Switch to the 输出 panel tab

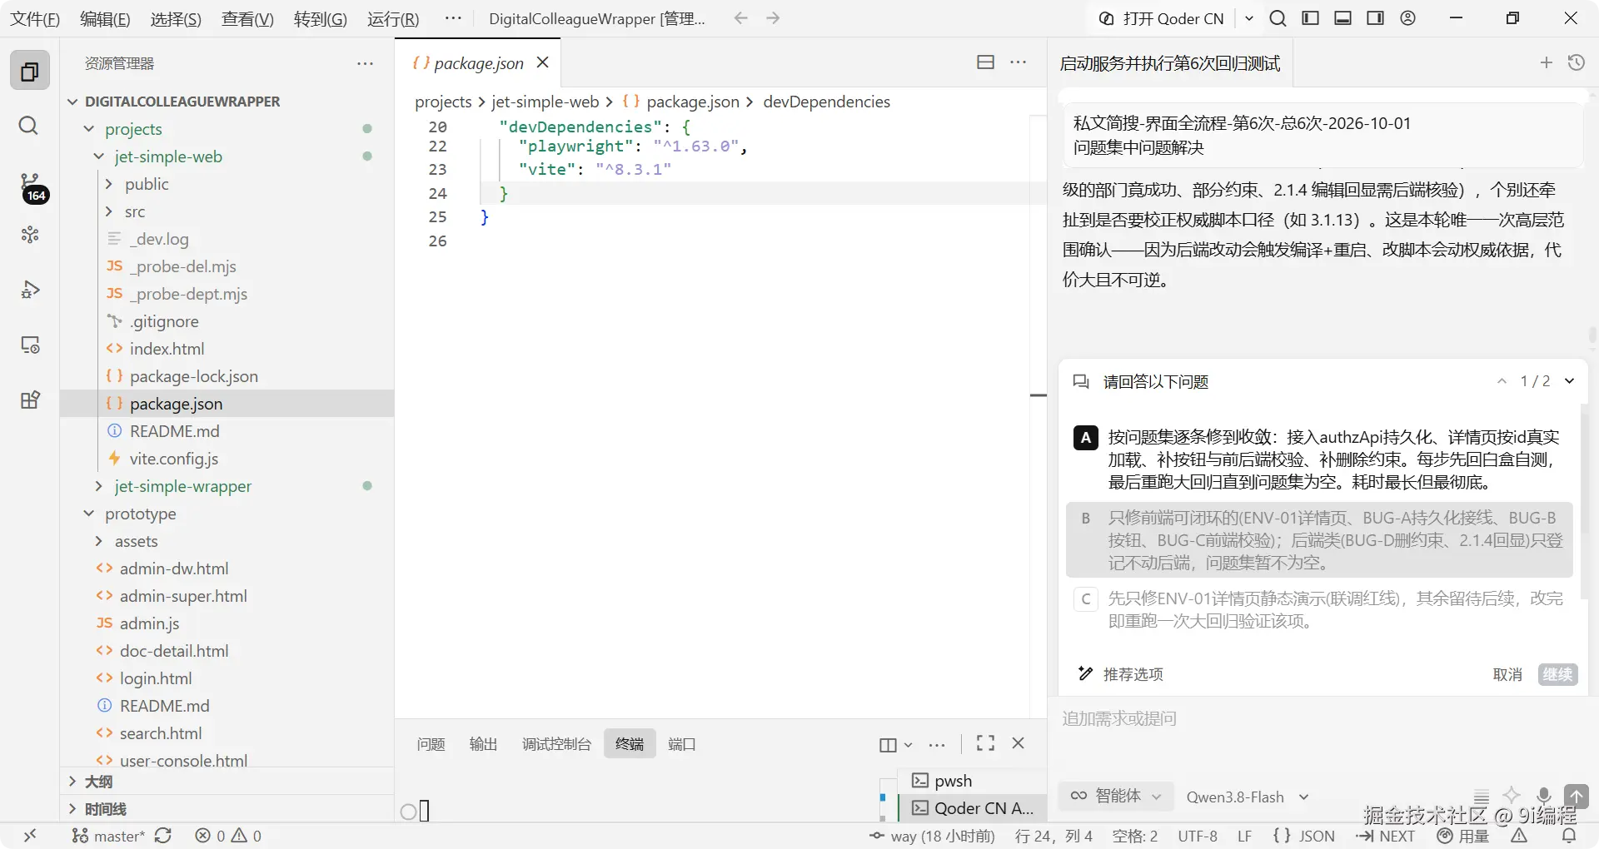(x=483, y=744)
